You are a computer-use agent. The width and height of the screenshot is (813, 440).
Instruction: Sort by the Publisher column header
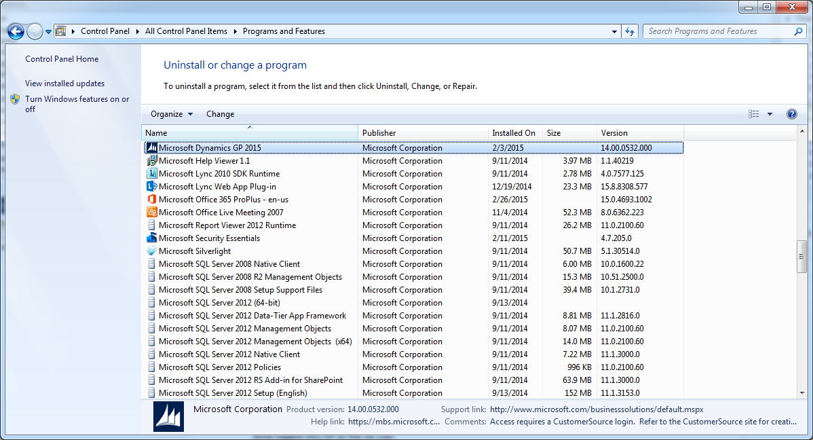[x=423, y=133]
